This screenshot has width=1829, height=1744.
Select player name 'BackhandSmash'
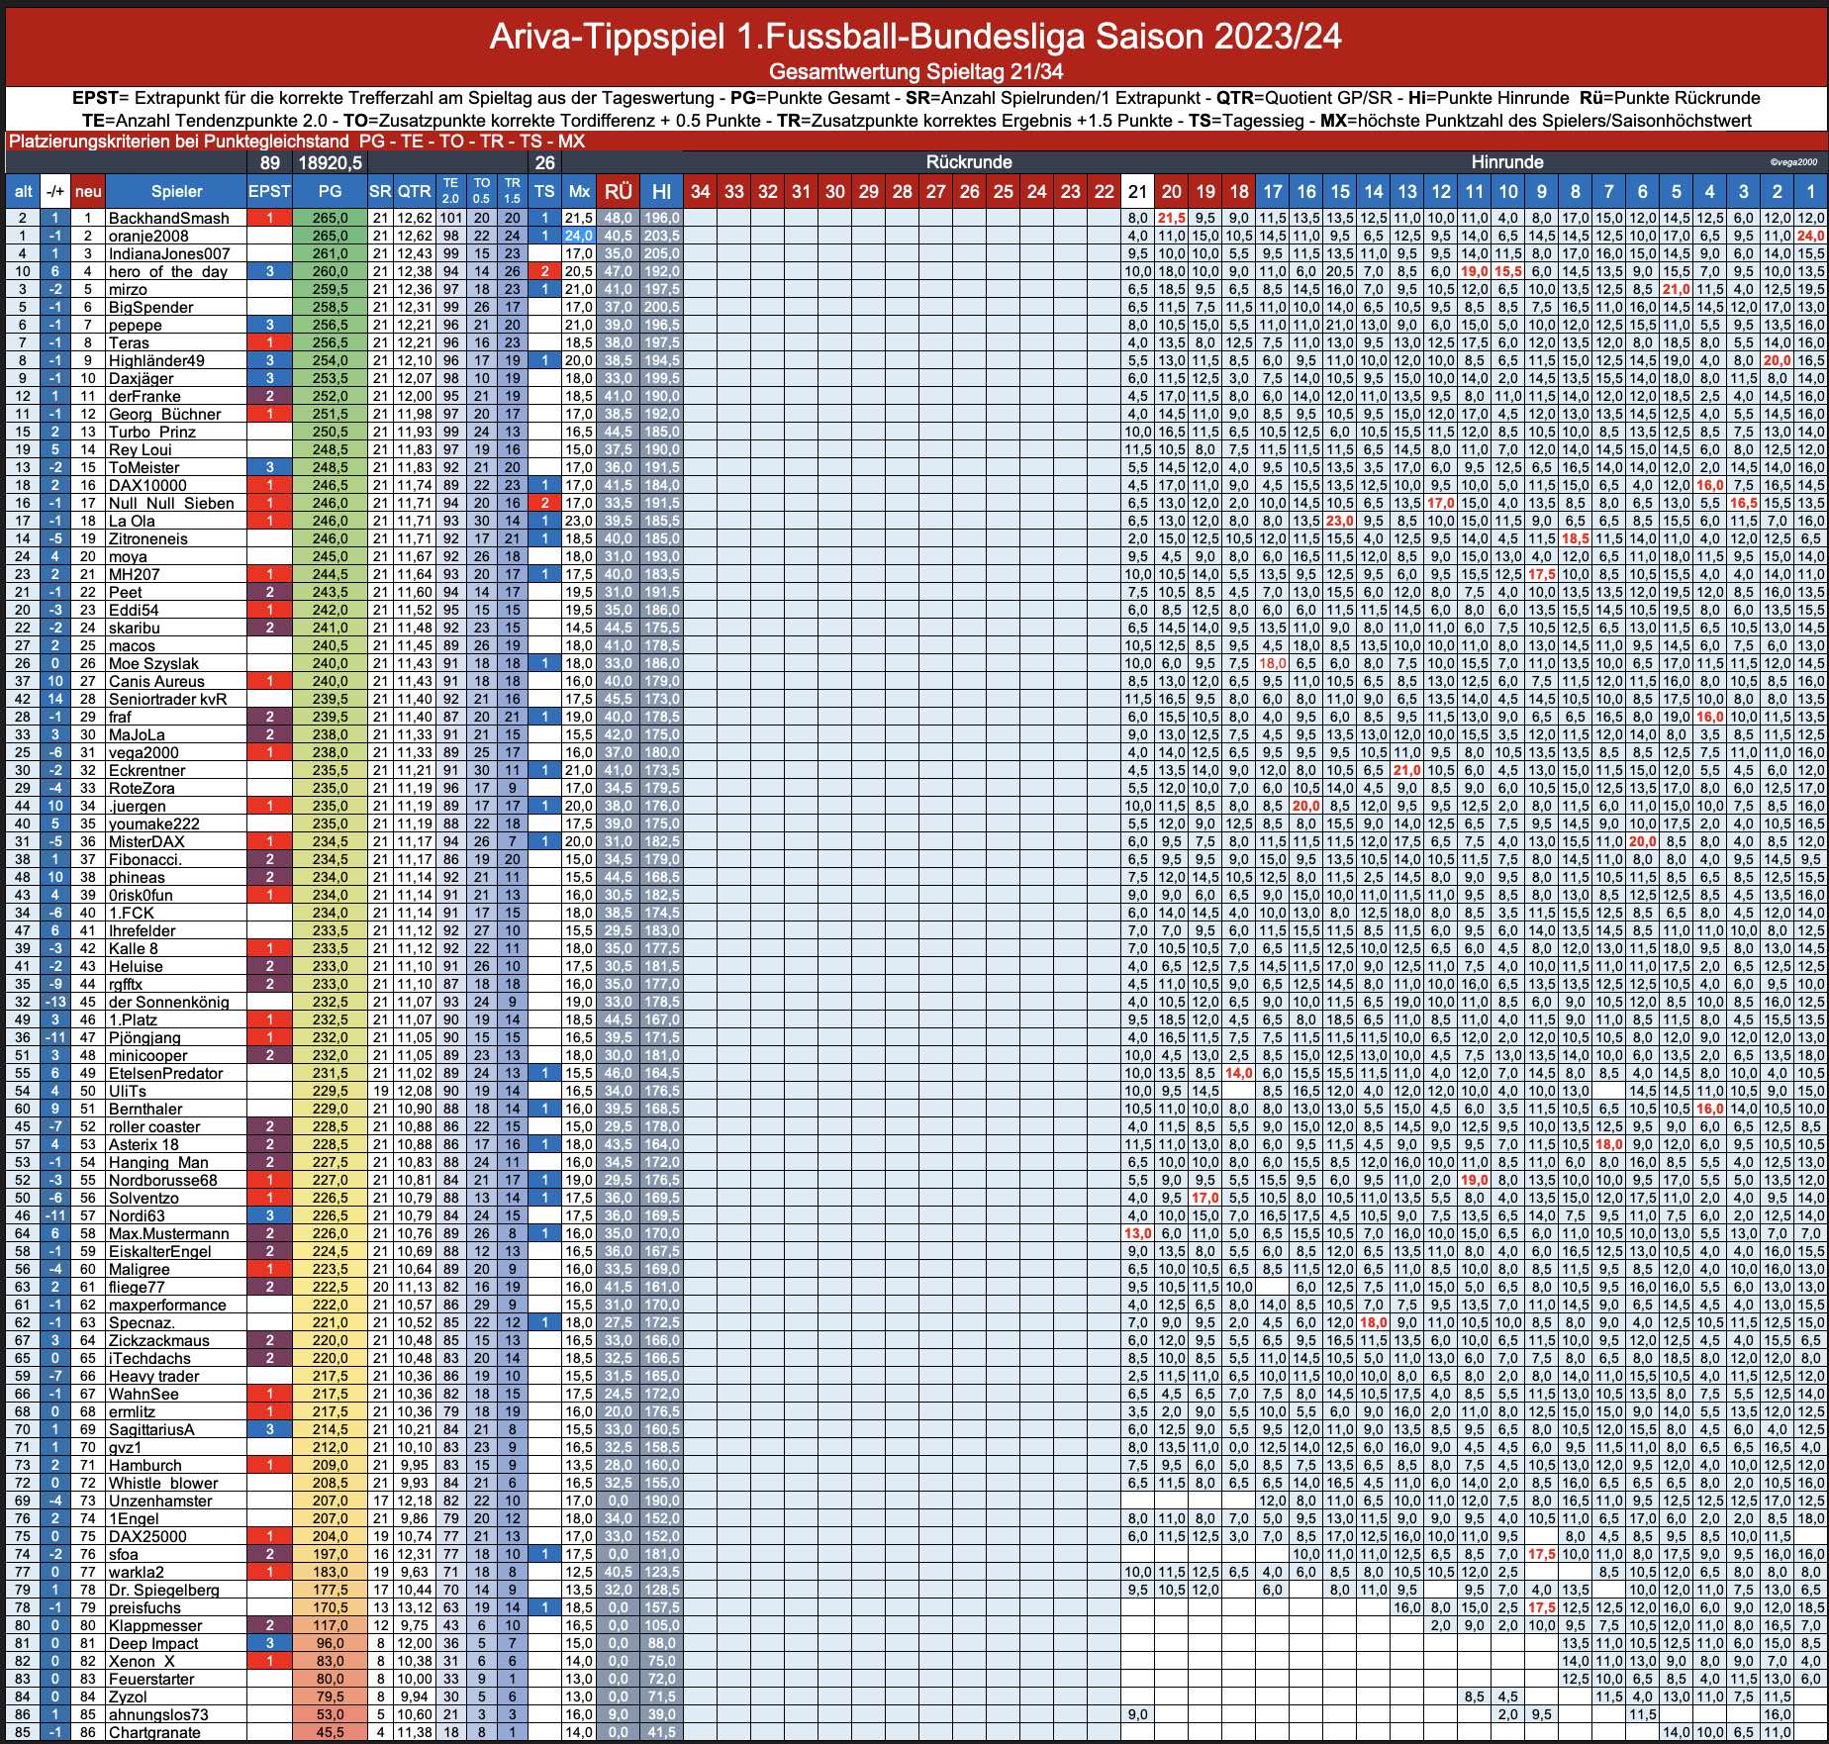[168, 218]
